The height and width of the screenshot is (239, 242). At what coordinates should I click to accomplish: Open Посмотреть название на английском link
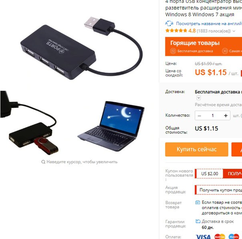(x=209, y=24)
